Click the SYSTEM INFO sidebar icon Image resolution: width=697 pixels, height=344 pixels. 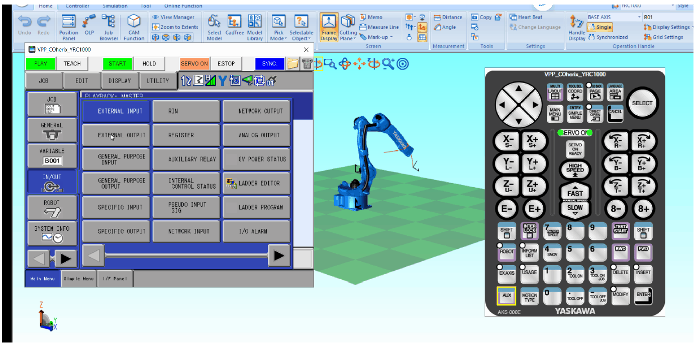[52, 233]
